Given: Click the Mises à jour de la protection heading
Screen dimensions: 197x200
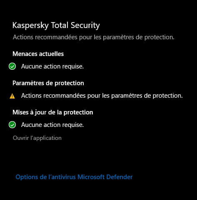Looking at the screenshot, I should pos(53,112).
